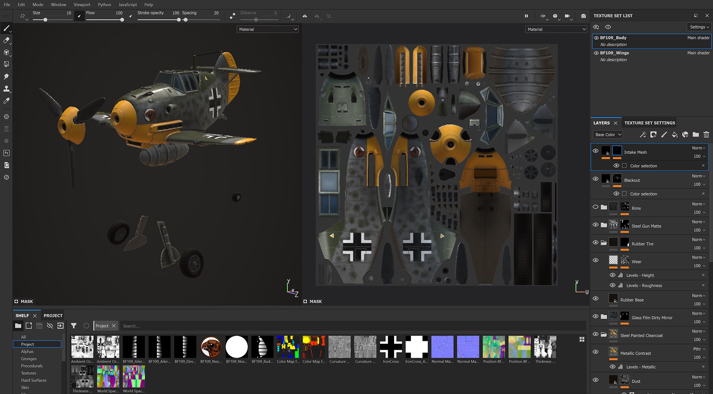The image size is (713, 394).
Task: Open the File menu
Action: tap(7, 4)
